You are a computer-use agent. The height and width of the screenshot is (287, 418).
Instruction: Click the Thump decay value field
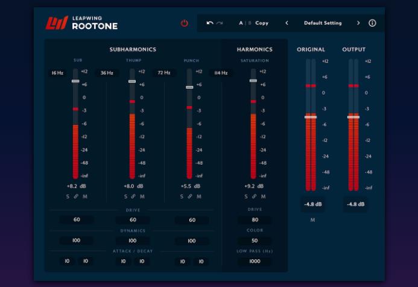pos(142,262)
